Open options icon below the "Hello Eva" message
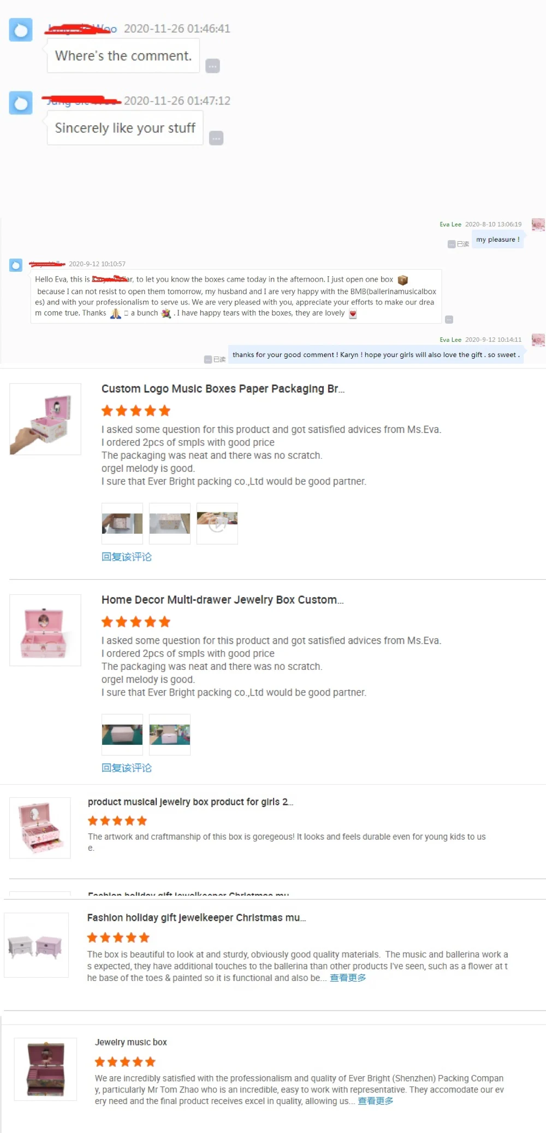 click(x=449, y=319)
